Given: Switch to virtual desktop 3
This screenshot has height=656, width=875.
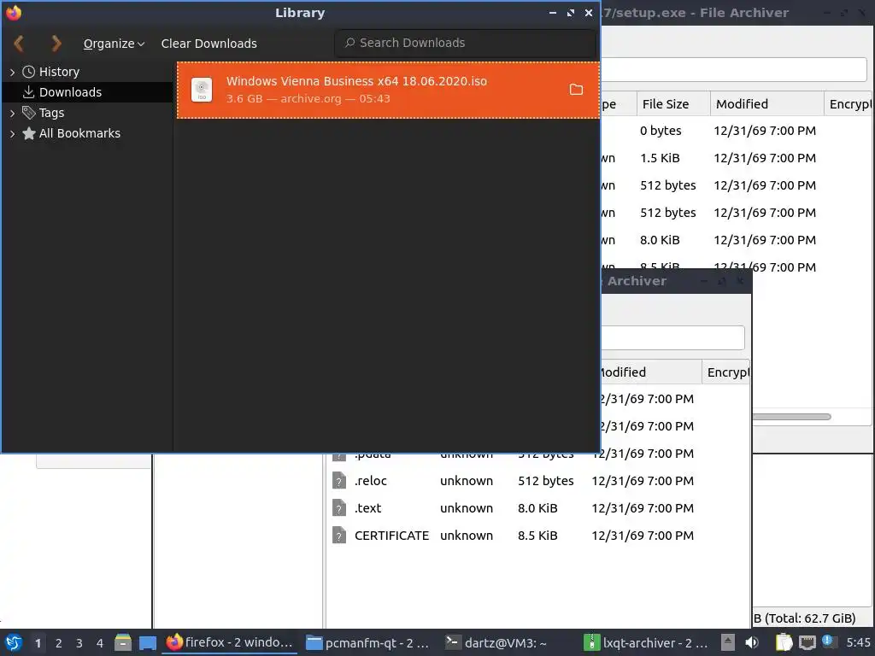Looking at the screenshot, I should pos(79,643).
